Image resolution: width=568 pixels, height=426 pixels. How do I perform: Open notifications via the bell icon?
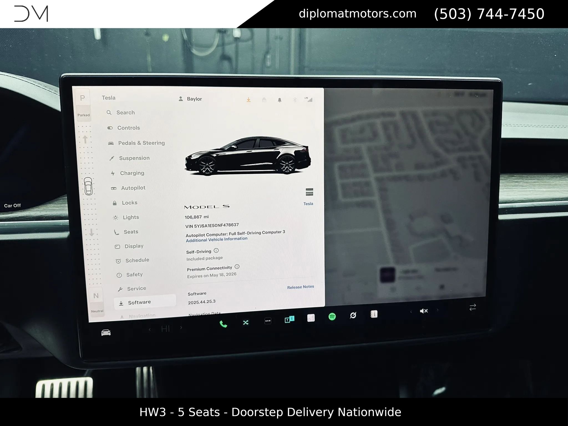tap(280, 100)
